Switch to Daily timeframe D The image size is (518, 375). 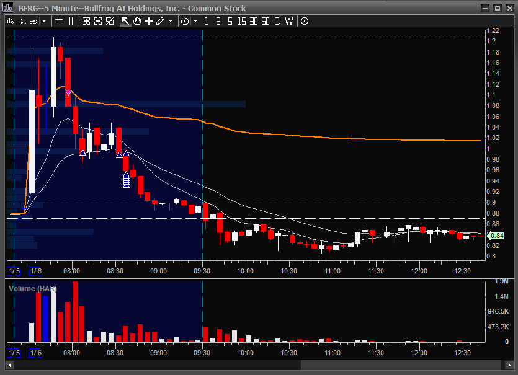(x=277, y=22)
